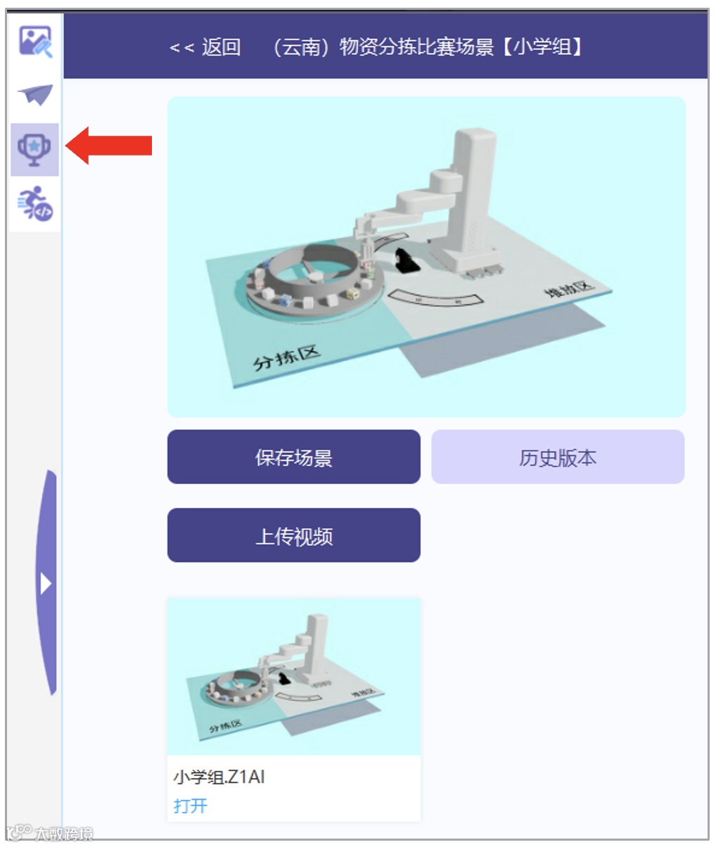Screen dimensions: 716x847
Task: Open the trophy competition sidebar icon
Action: pos(34,149)
